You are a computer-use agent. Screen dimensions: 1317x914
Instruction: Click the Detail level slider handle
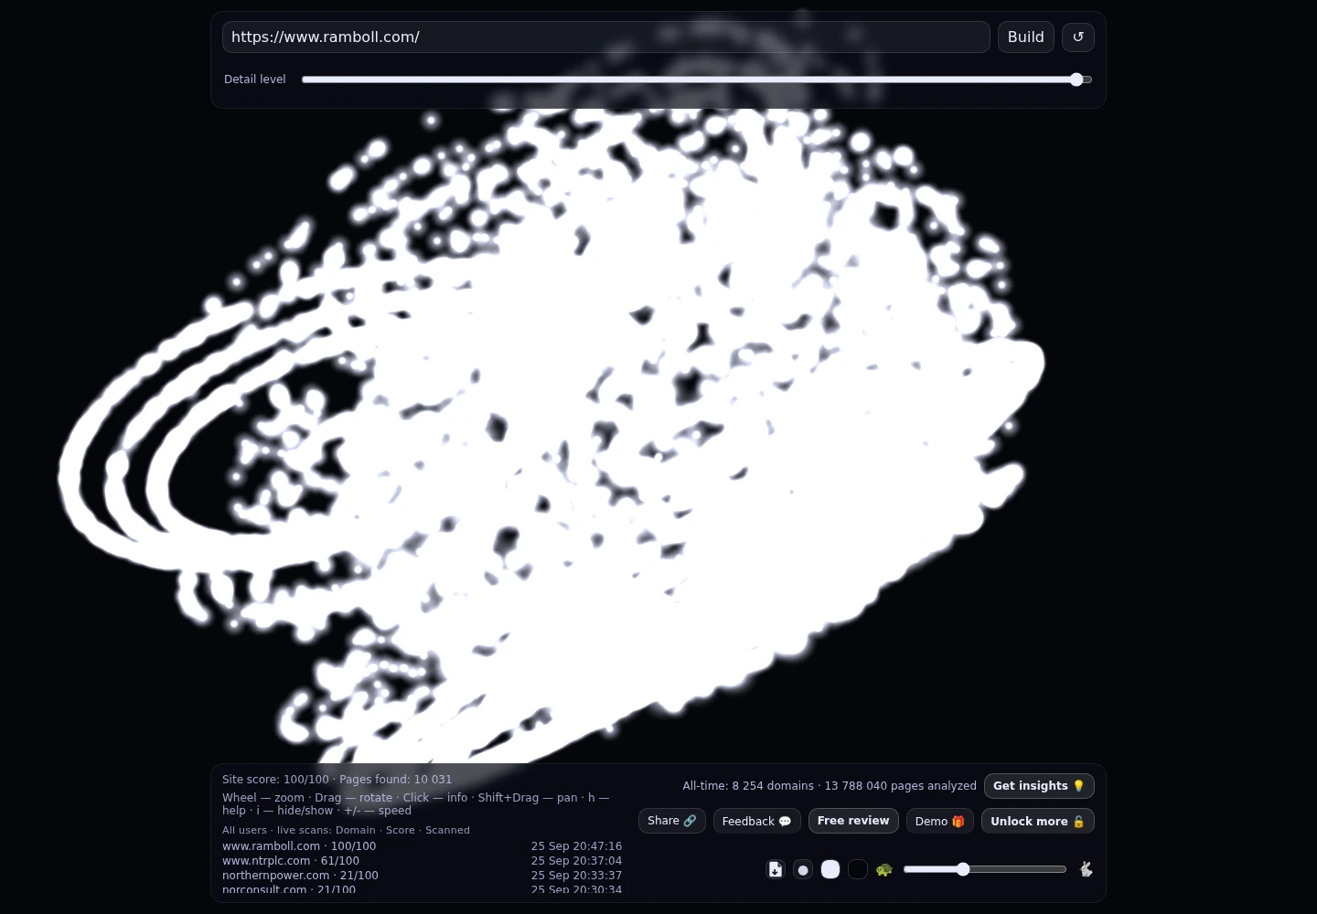coord(1076,80)
